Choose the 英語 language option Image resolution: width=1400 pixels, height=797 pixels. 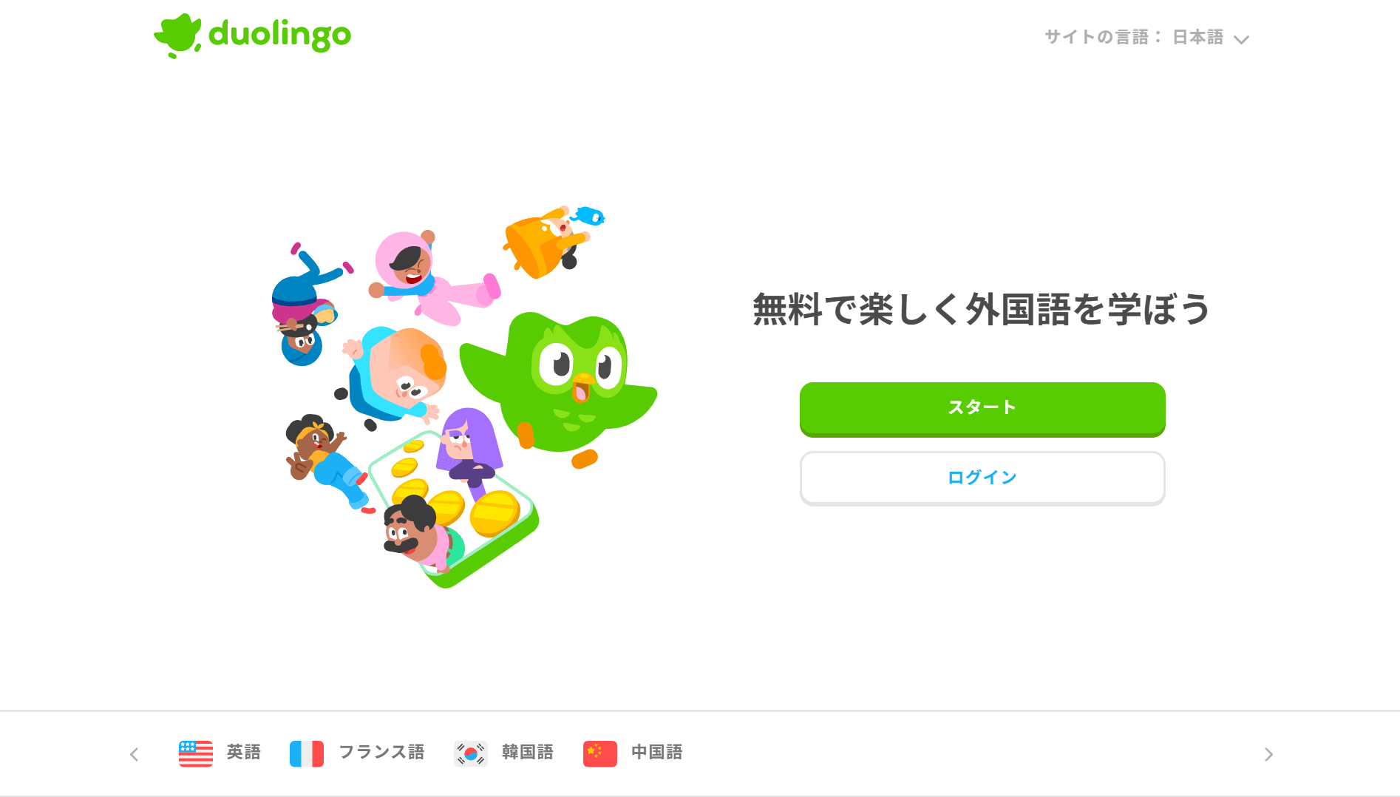(243, 753)
